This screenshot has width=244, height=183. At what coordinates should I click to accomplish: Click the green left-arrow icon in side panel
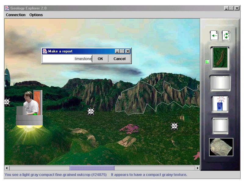(x=214, y=35)
